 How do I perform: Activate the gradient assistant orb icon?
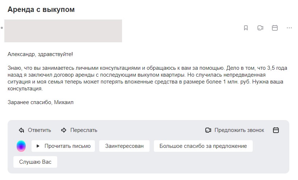click(x=21, y=146)
